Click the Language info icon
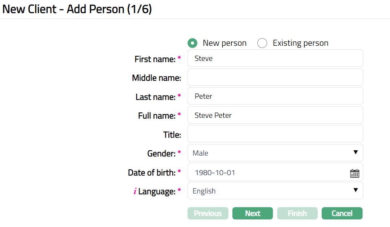 click(x=135, y=192)
